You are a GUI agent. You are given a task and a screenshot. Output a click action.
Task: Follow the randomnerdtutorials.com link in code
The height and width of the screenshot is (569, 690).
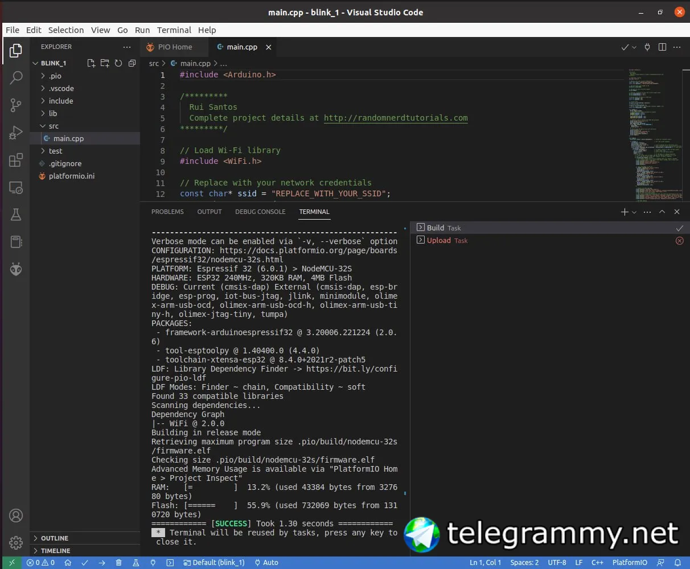point(396,118)
